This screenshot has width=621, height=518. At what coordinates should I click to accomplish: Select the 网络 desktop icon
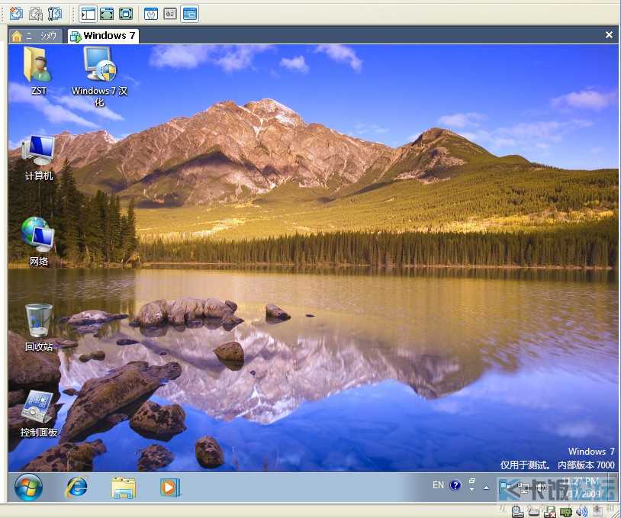[x=38, y=242]
